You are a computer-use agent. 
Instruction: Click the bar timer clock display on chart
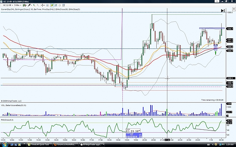point(133,131)
